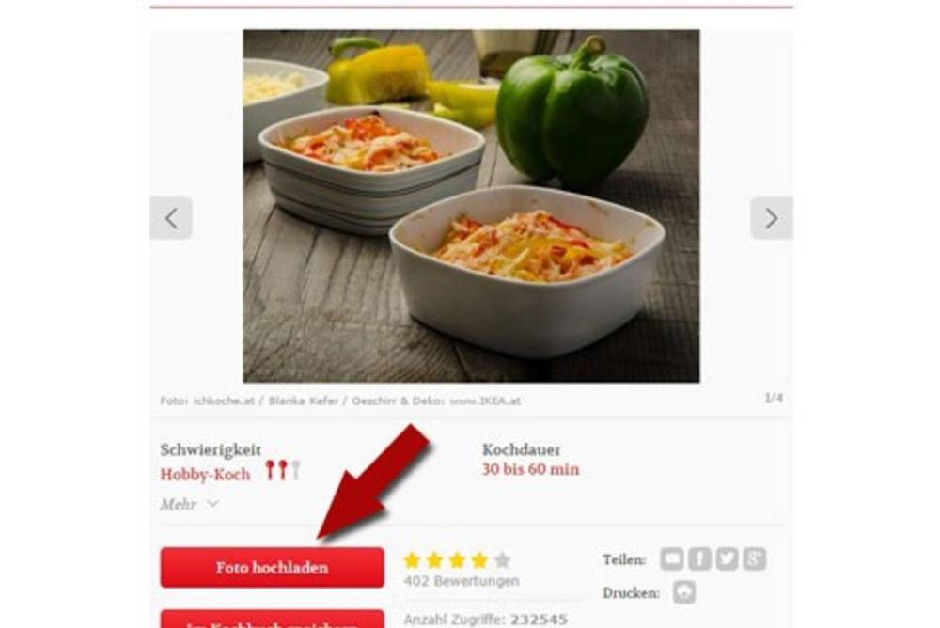Screen dimensions: 940x628
Task: Rate the recipe four stars
Action: point(479,560)
